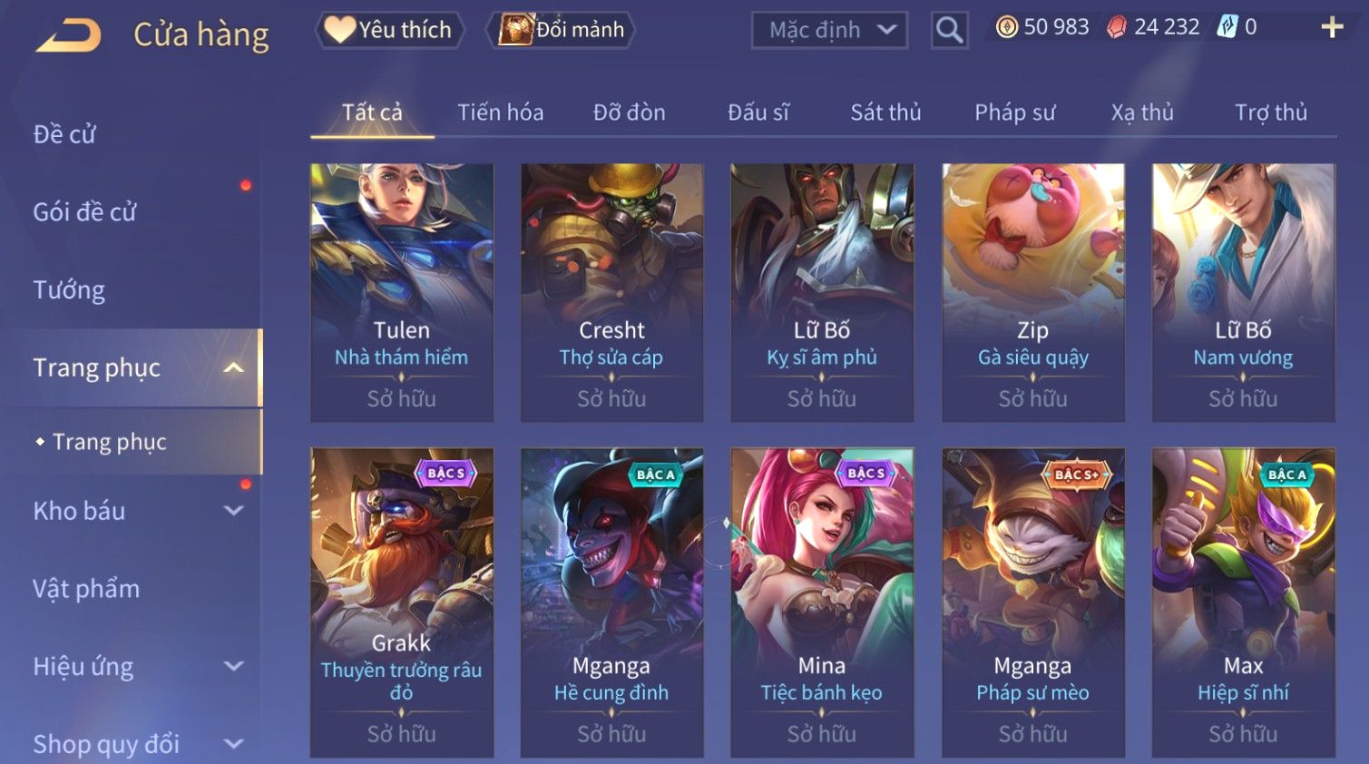The height and width of the screenshot is (764, 1369).
Task: Click the blue voucher currency icon
Action: [1227, 27]
